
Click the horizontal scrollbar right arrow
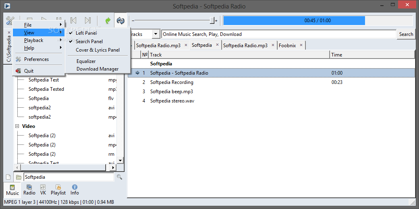click(113, 167)
